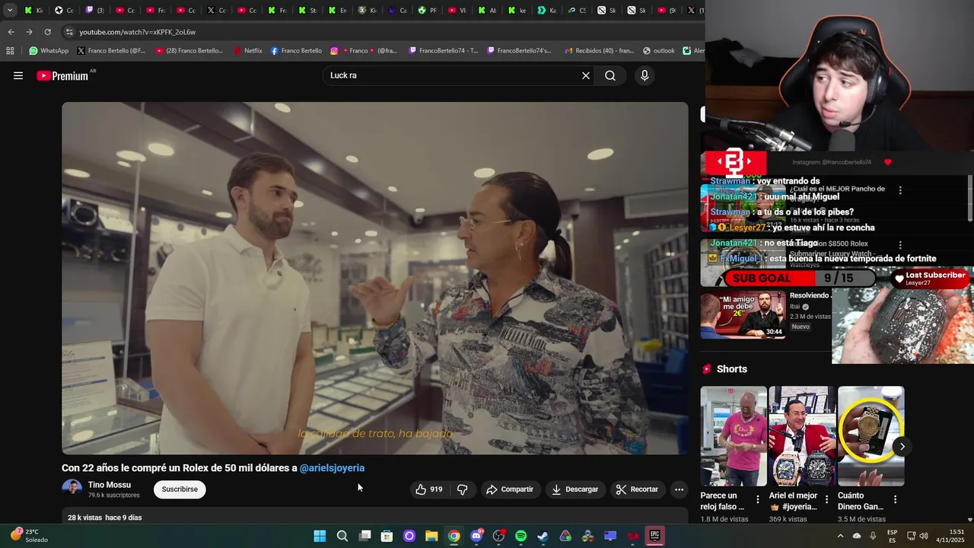The height and width of the screenshot is (548, 974).
Task: Open the Windows Start menu
Action: coord(320,536)
